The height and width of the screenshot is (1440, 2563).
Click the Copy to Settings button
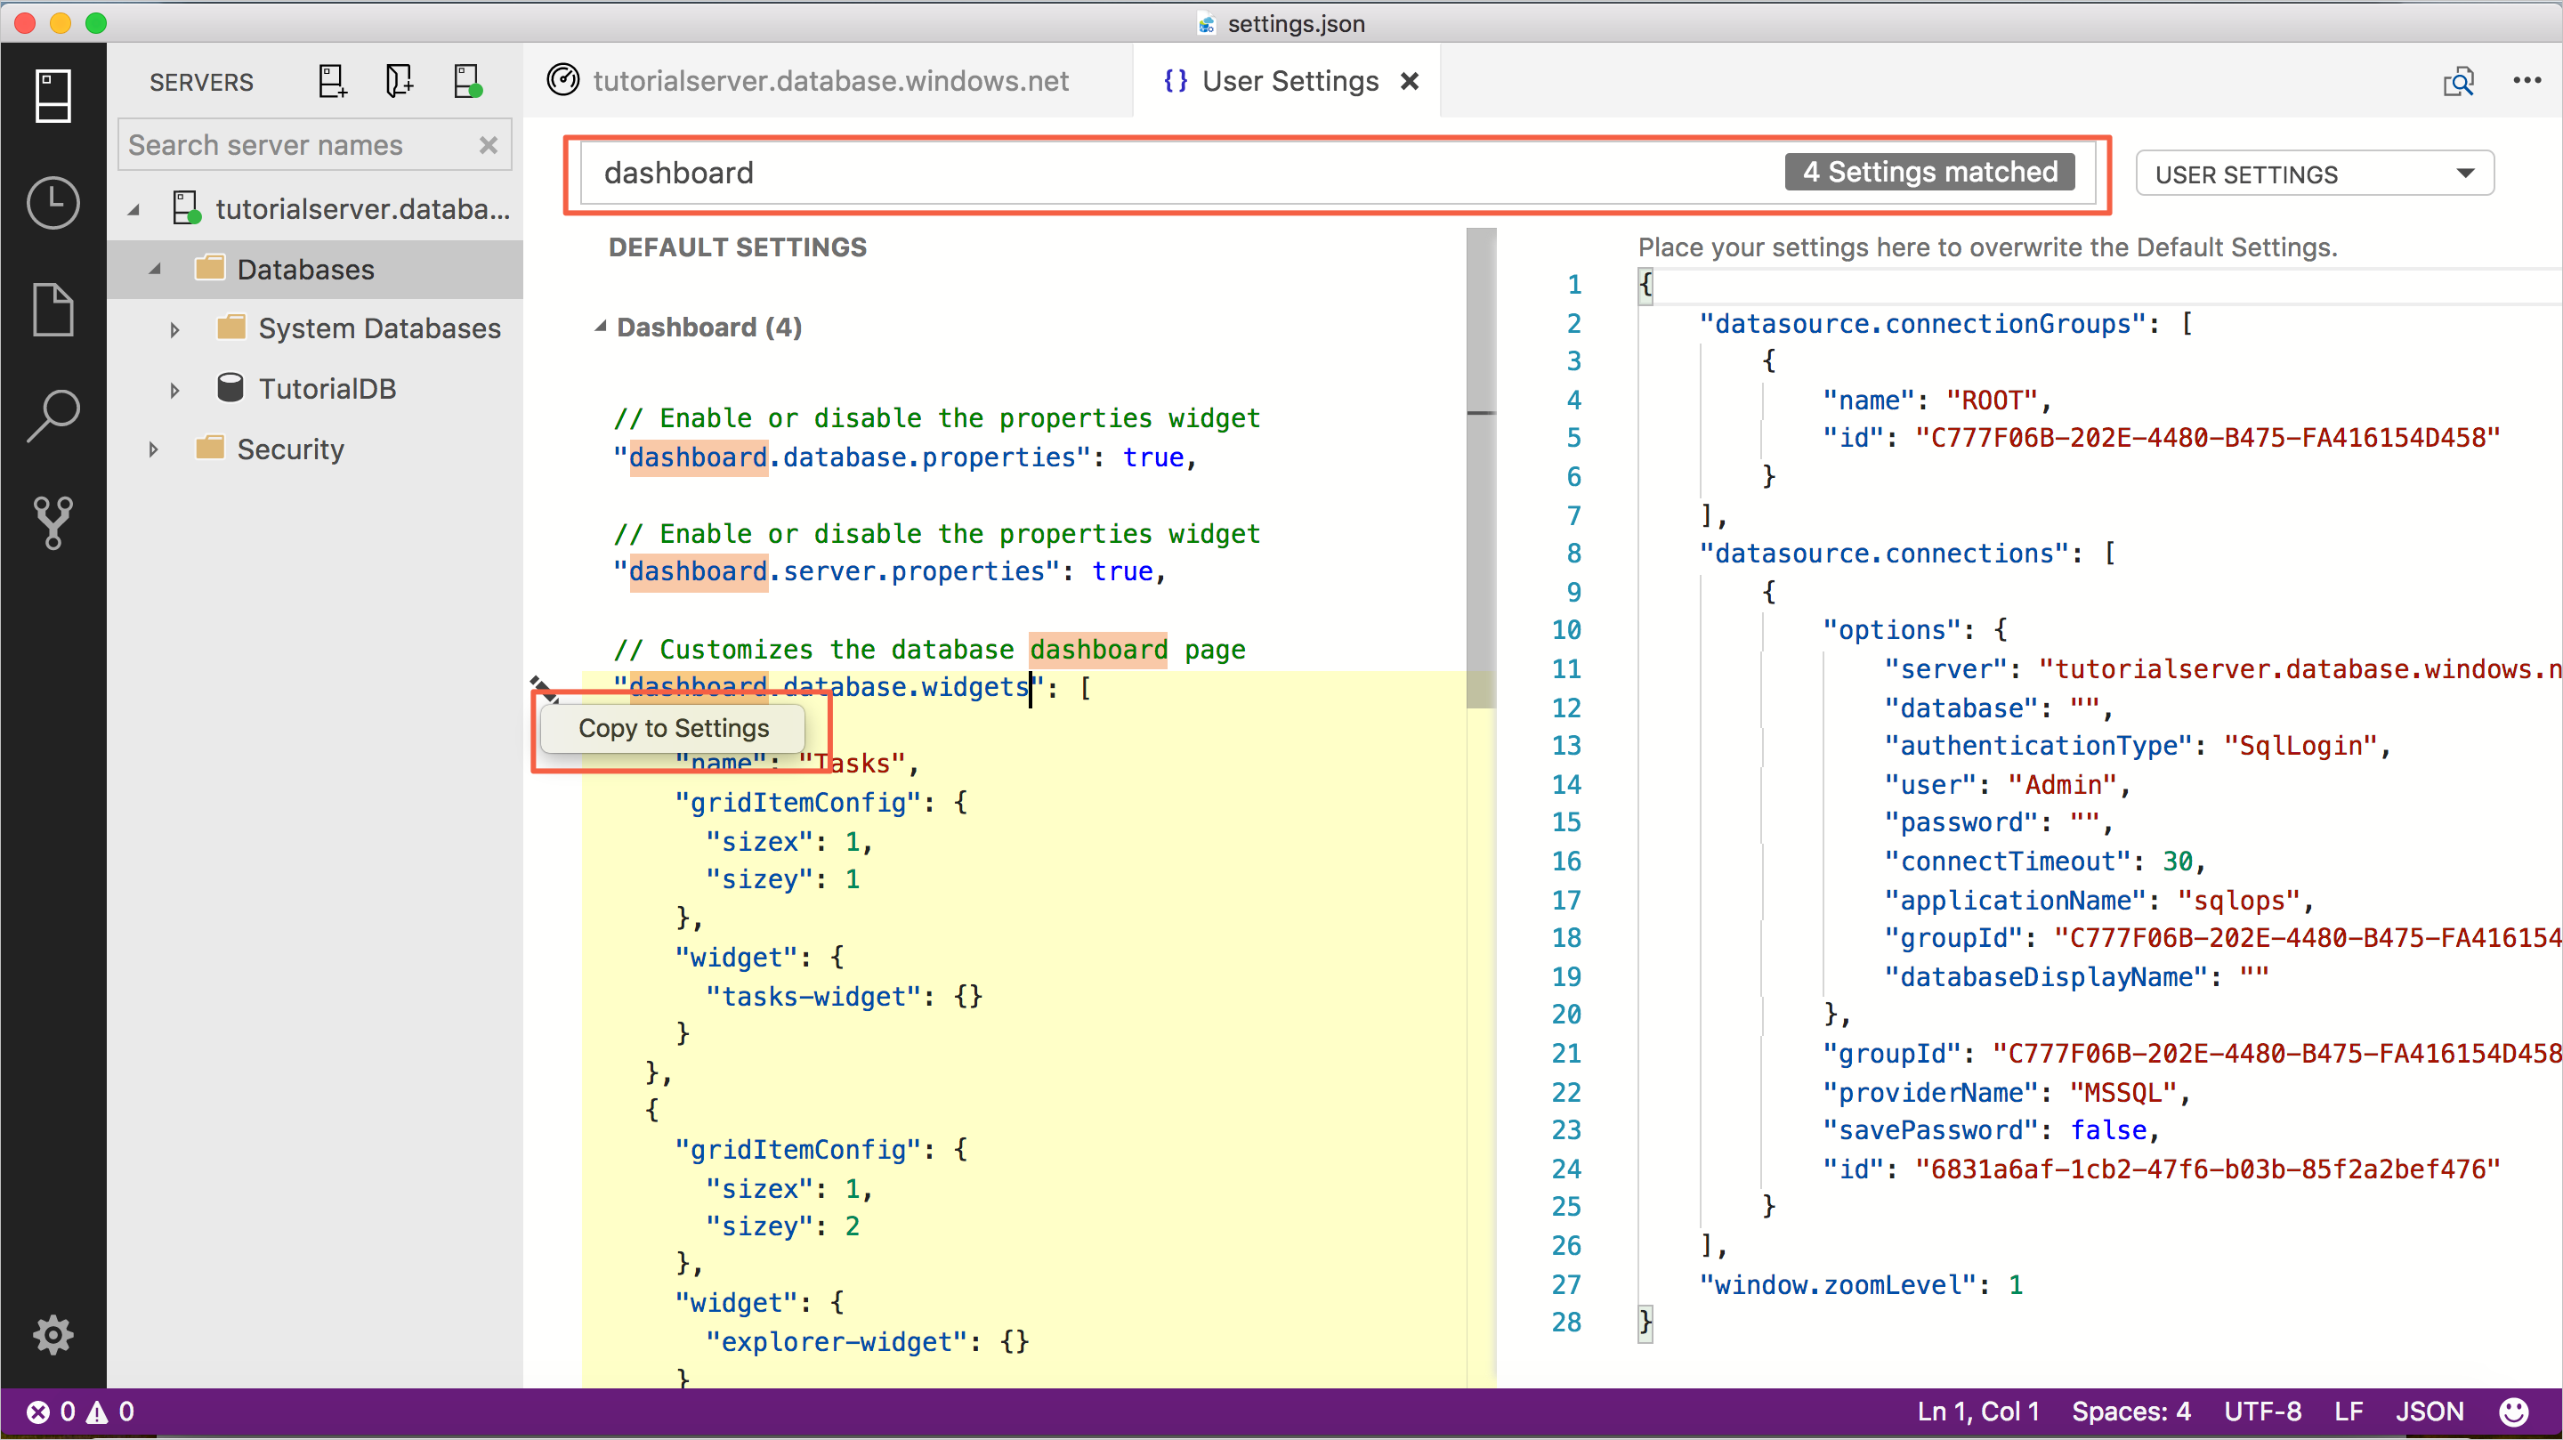tap(674, 729)
